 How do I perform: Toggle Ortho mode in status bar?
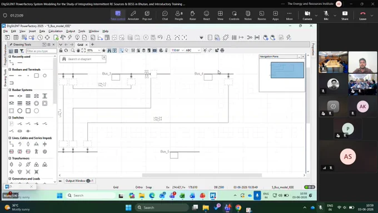[139, 187]
